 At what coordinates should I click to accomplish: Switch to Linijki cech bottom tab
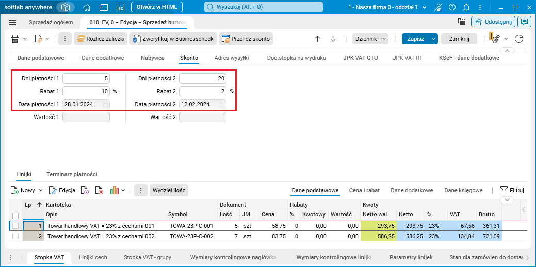coord(93,257)
